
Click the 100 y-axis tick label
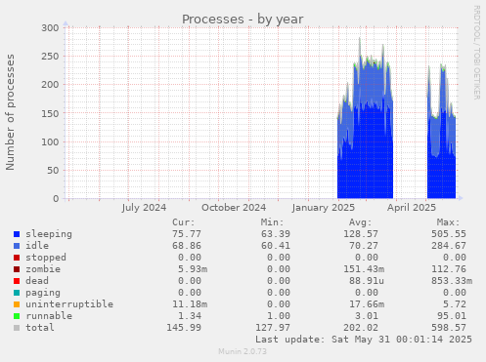[50, 141]
